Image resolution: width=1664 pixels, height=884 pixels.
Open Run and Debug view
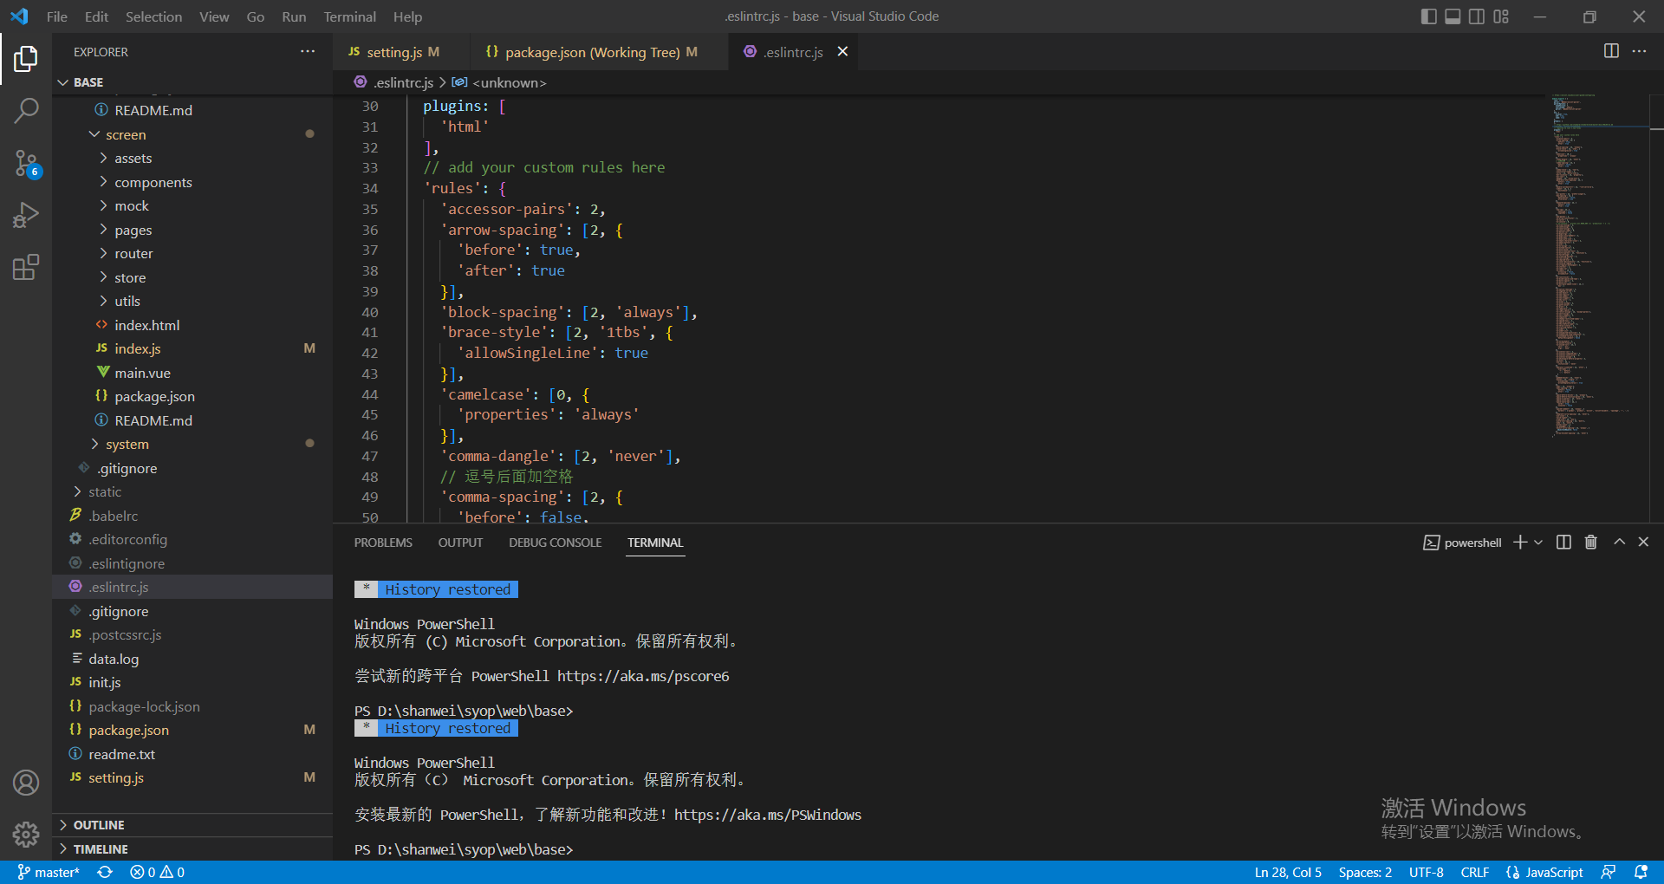26,215
